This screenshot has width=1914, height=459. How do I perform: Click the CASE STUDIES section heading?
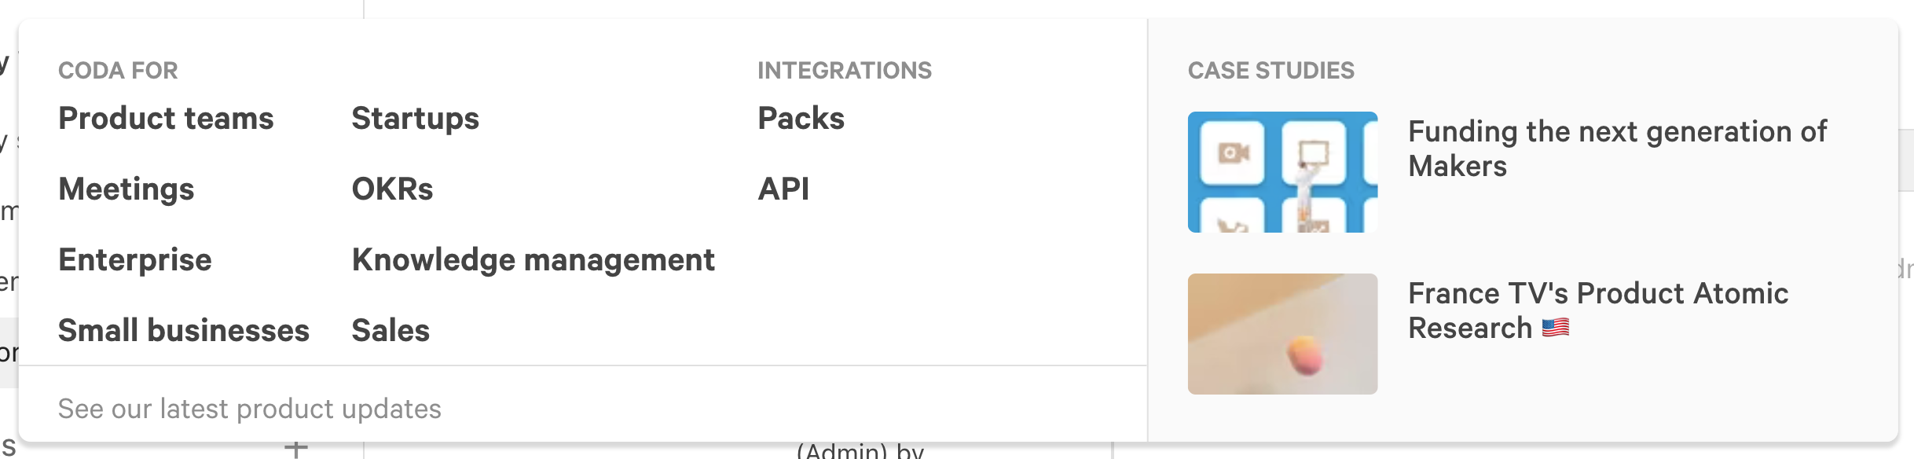(x=1270, y=71)
